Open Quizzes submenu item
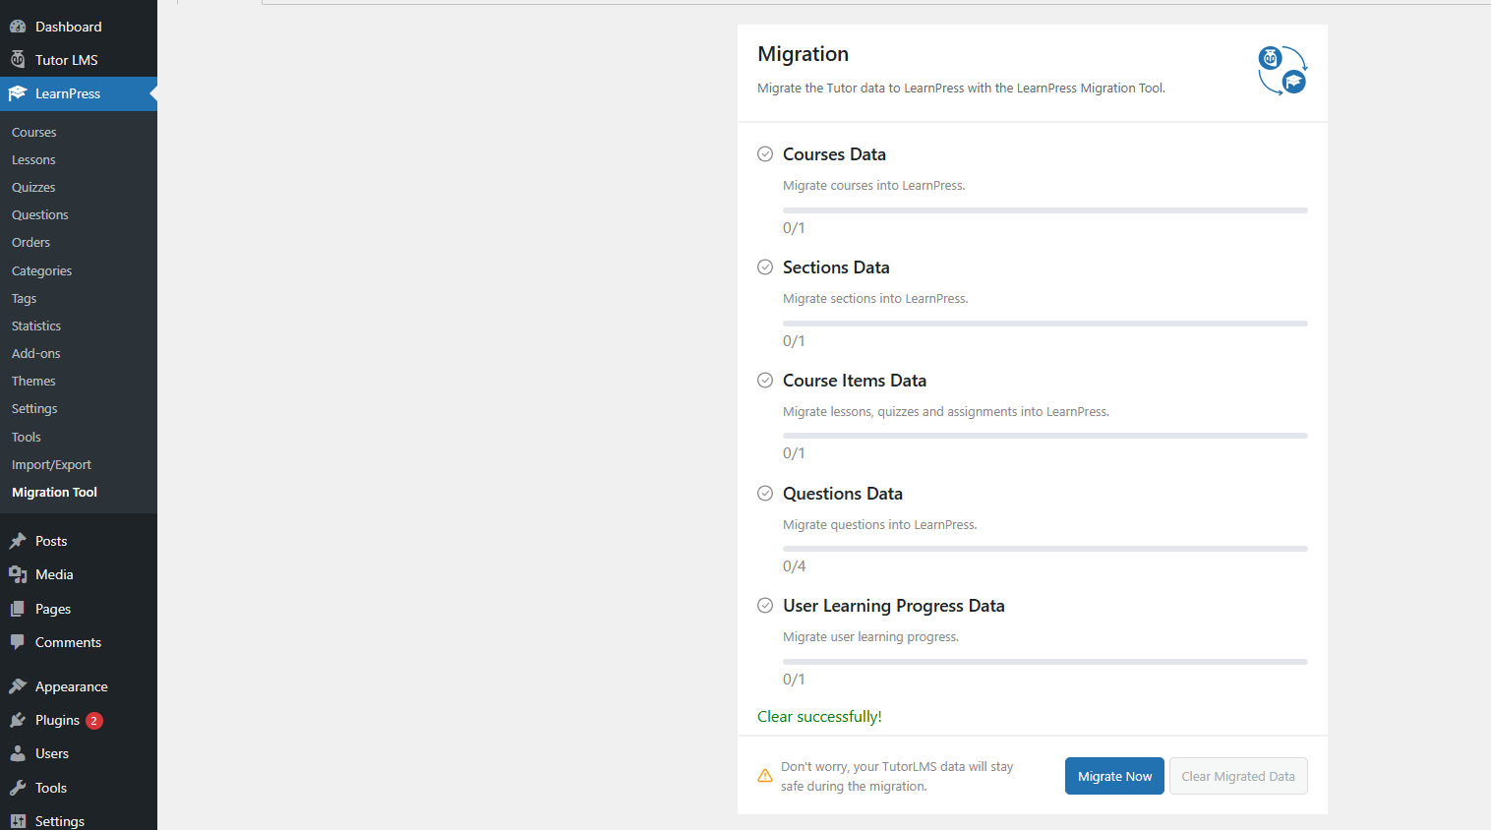Viewport: 1491px width, 830px height. coord(33,187)
